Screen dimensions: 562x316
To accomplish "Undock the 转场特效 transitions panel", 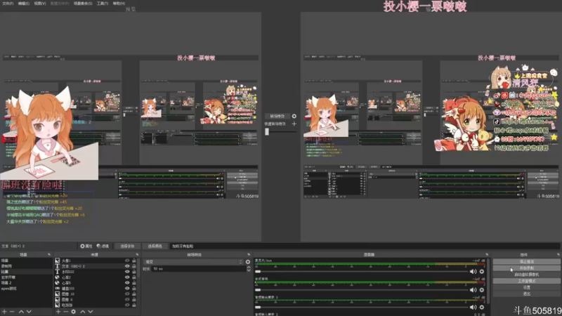I will coord(249,254).
